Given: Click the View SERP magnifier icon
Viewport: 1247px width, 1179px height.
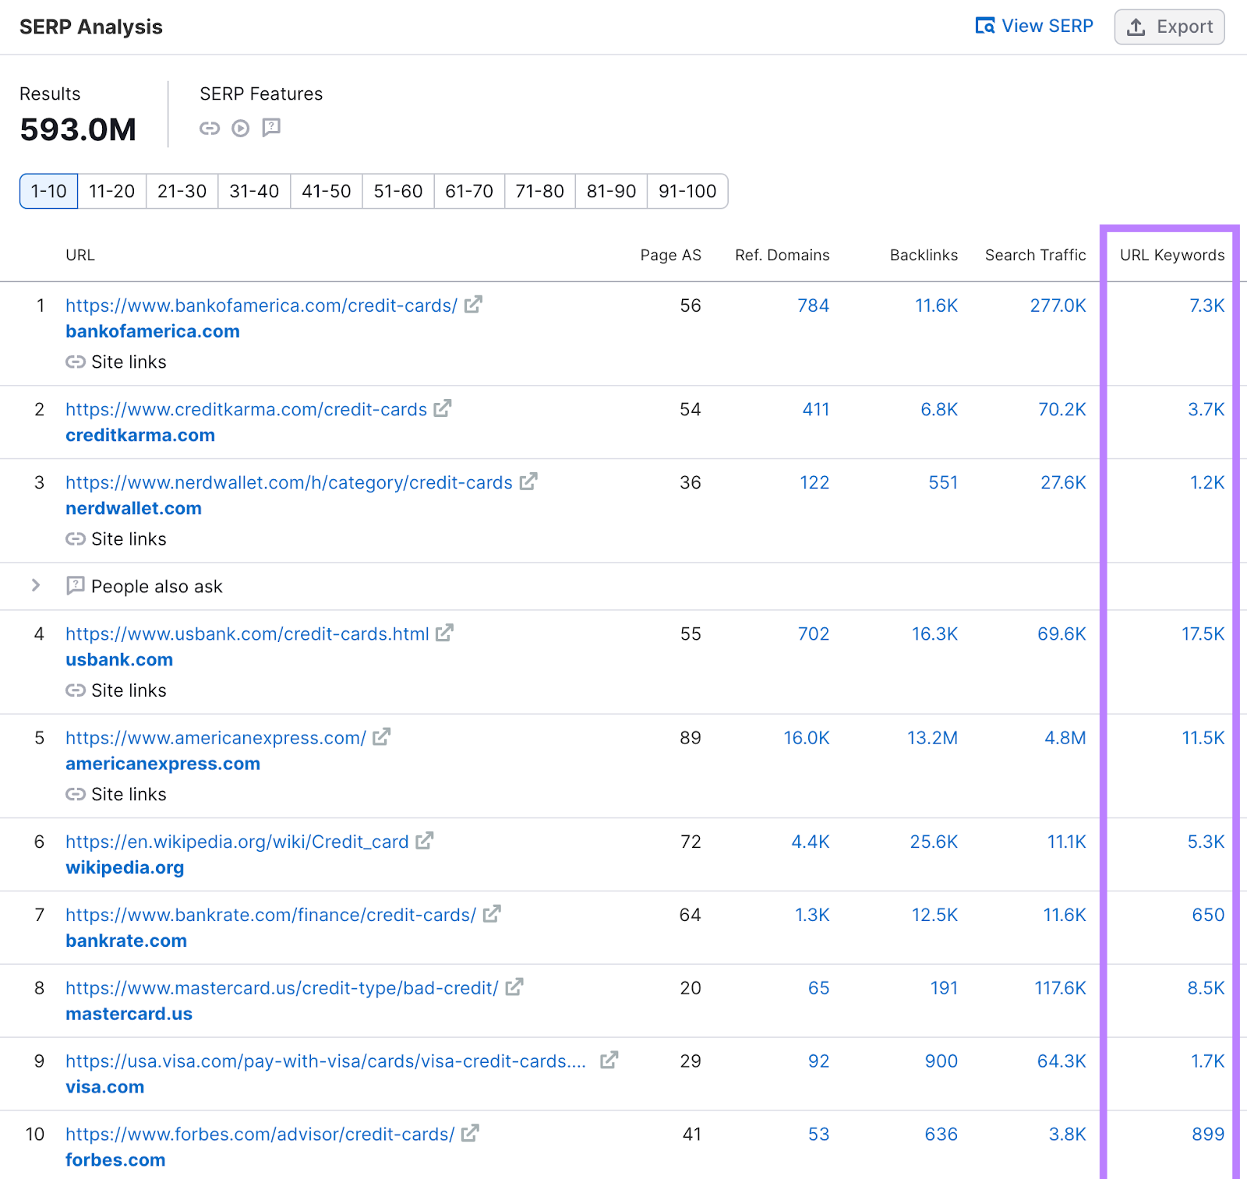Looking at the screenshot, I should [x=985, y=26].
